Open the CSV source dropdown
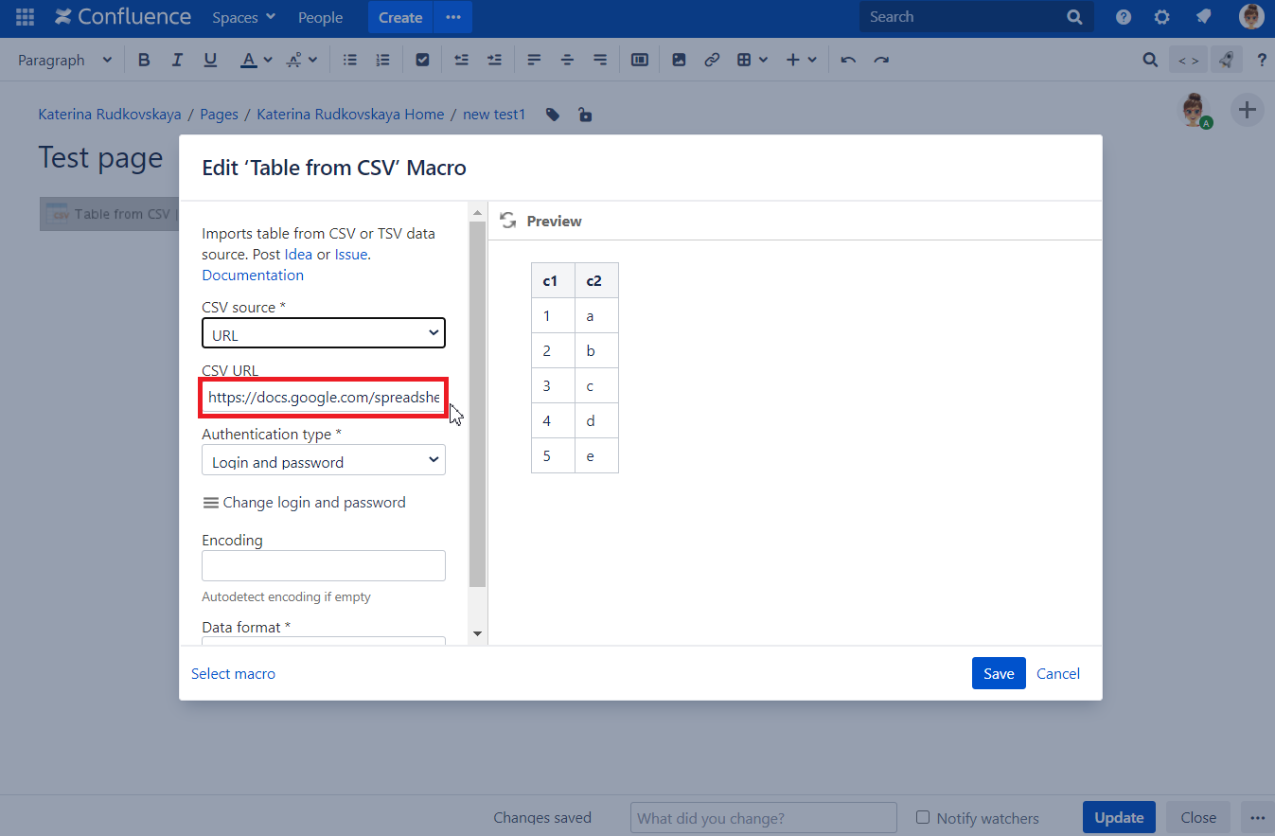The width and height of the screenshot is (1275, 836). (323, 333)
